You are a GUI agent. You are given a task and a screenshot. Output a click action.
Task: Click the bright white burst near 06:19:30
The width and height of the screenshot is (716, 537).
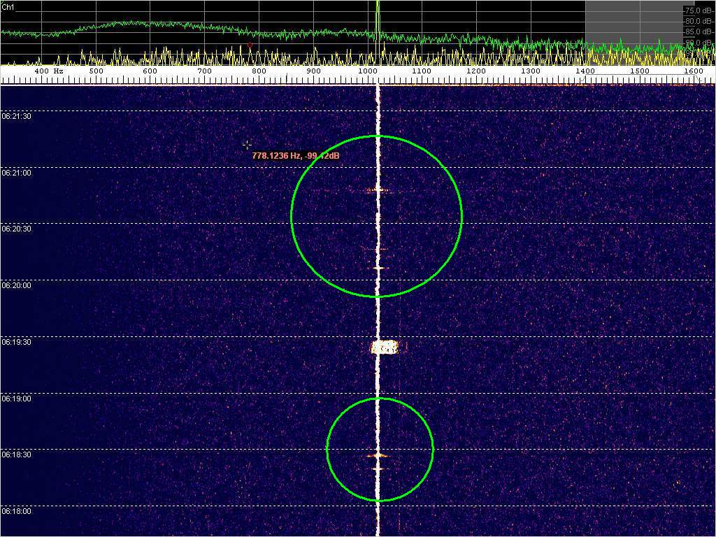pos(385,347)
